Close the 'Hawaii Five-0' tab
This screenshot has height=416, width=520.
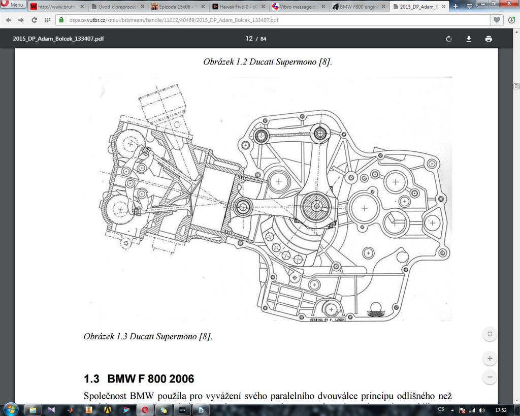click(x=263, y=7)
